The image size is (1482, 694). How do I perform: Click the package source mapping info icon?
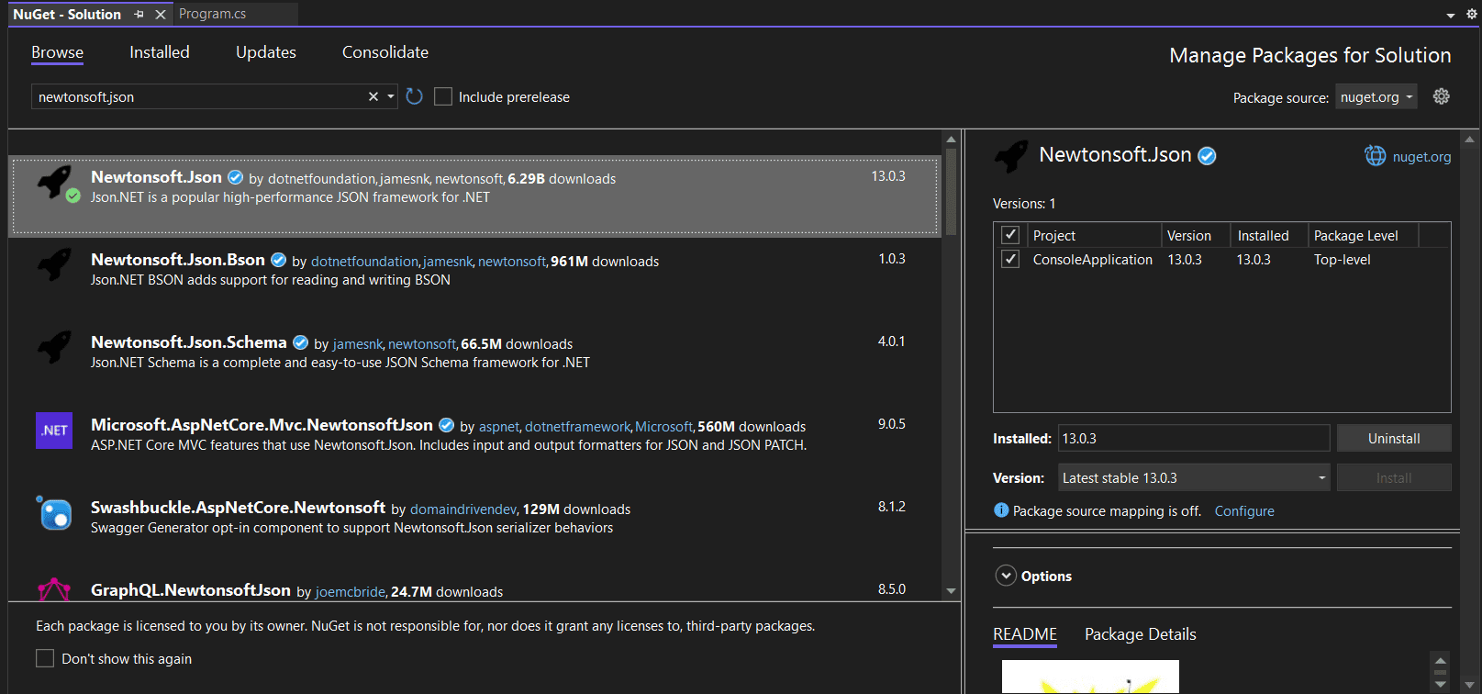point(1001,510)
